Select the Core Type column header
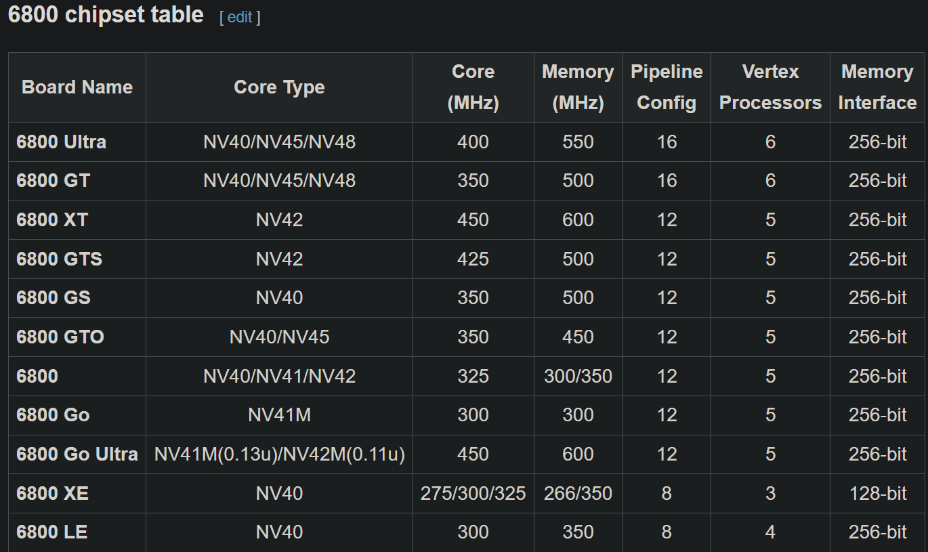This screenshot has width=928, height=552. [279, 87]
